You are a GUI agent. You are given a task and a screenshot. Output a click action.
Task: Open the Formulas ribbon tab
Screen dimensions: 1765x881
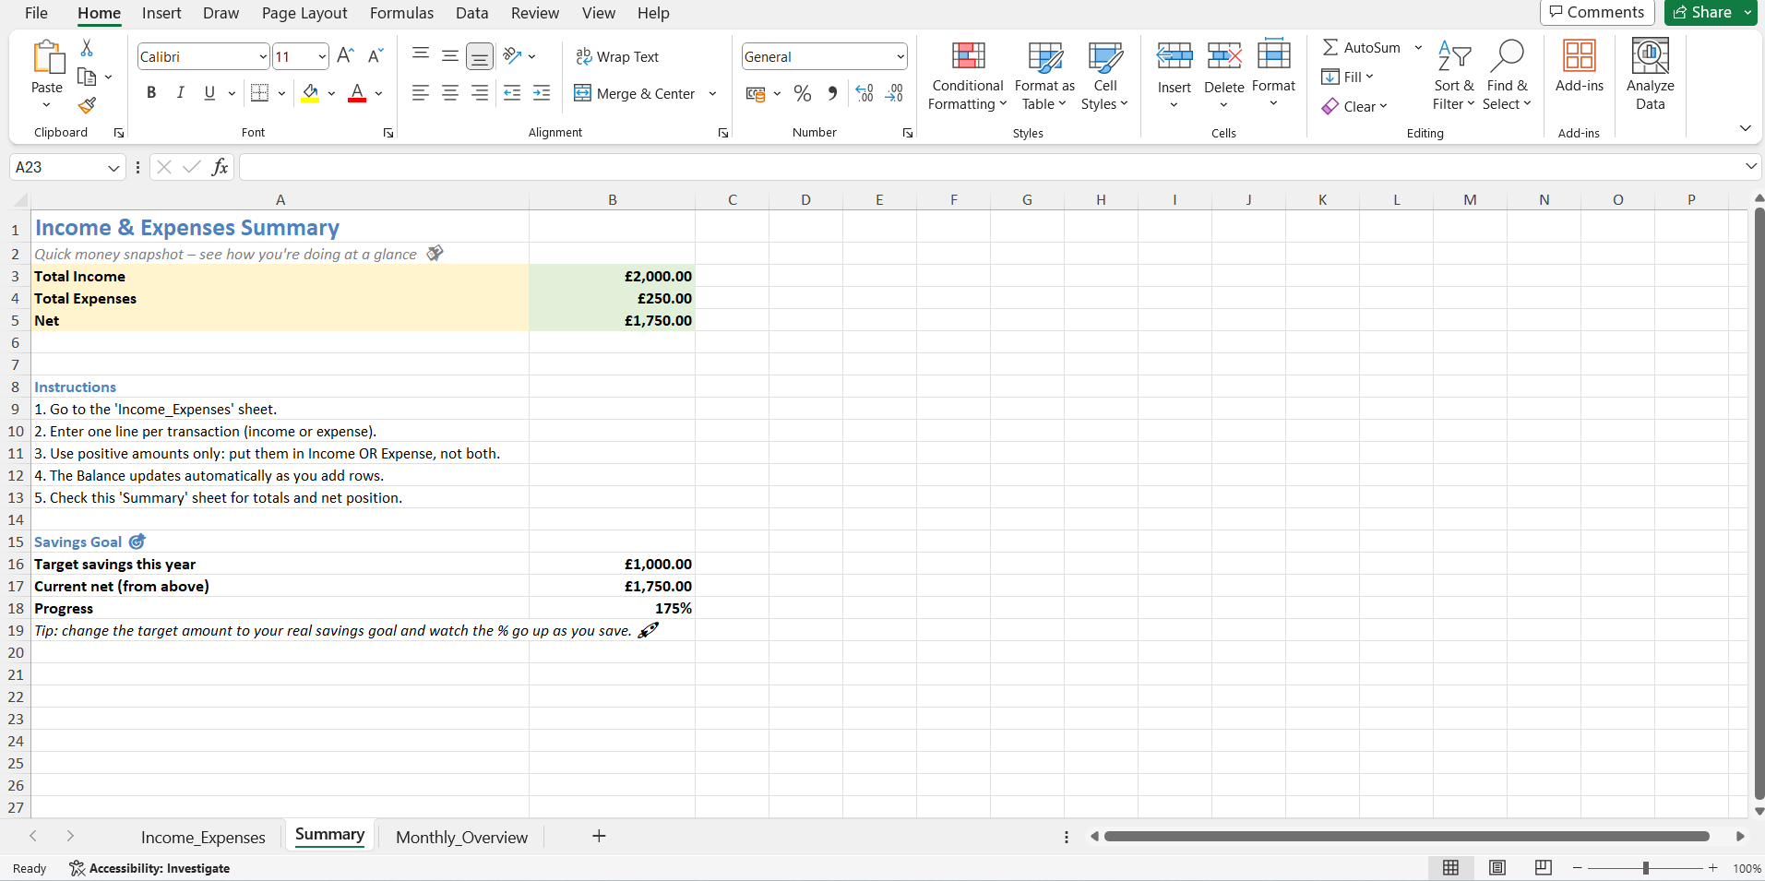coord(401,13)
